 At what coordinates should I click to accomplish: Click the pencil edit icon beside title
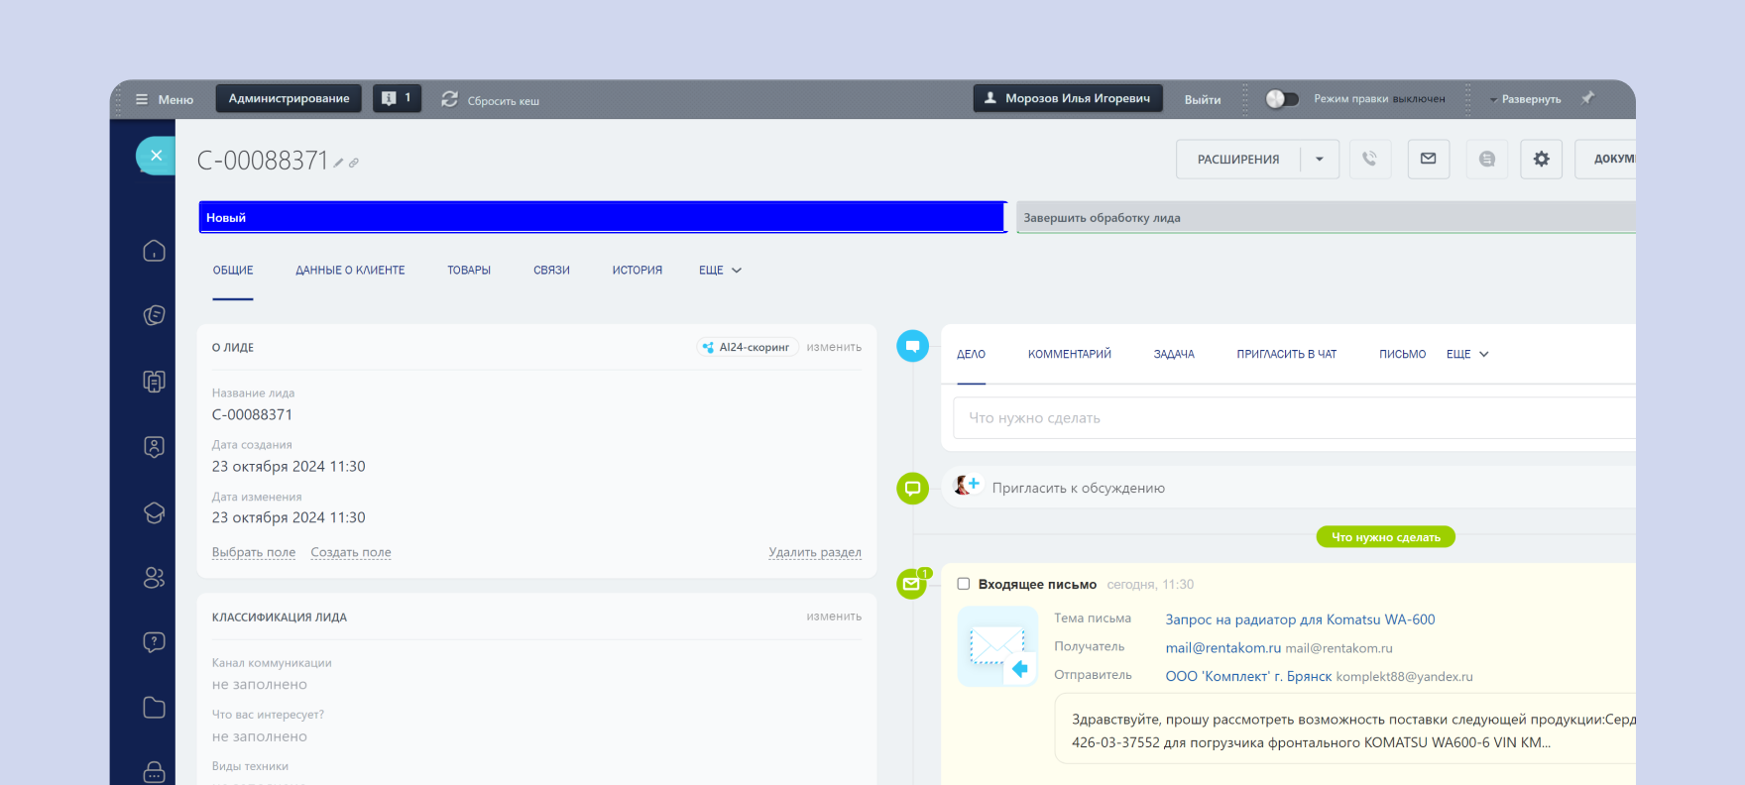pos(338,163)
